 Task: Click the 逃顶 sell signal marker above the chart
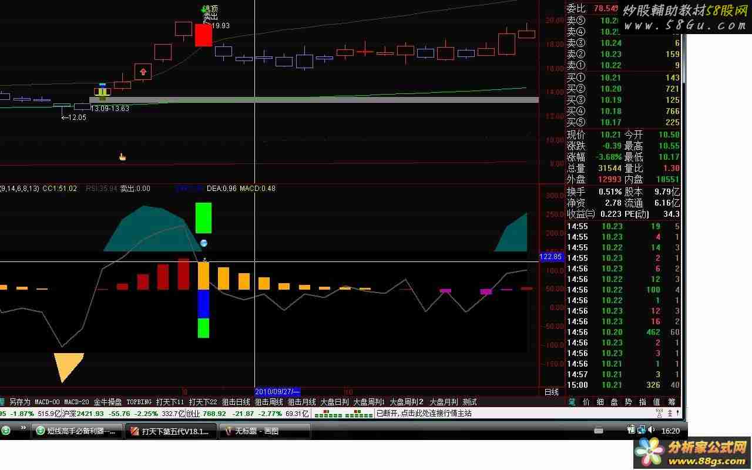tap(209, 9)
